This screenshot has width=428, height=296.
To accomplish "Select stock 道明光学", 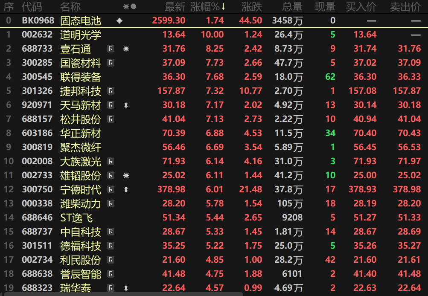I will [81, 35].
